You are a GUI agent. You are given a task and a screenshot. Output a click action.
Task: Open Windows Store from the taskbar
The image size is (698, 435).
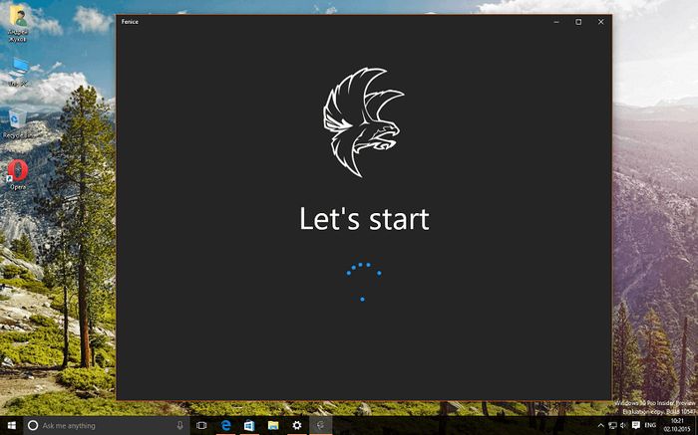[249, 425]
